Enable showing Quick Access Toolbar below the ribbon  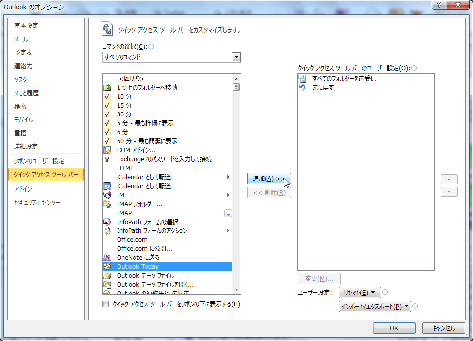pyautogui.click(x=105, y=304)
